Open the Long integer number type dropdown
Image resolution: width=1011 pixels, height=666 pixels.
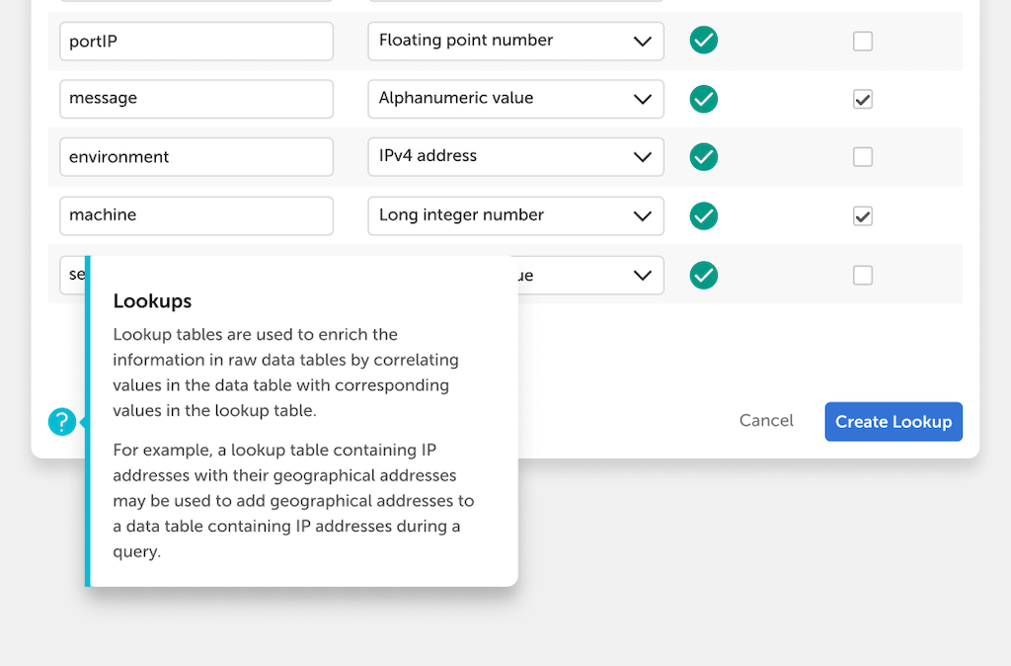(x=515, y=215)
